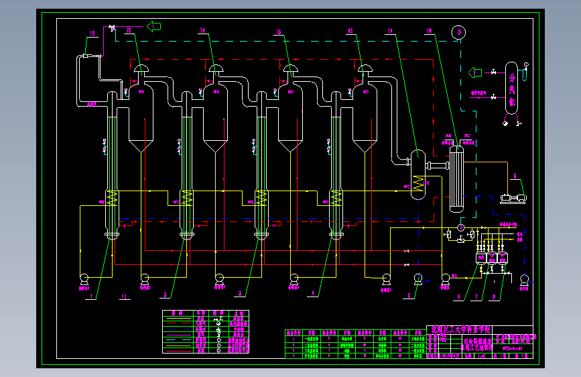Select the green arrow left of steam vessel 分汽缸
Image resolution: width=581 pixels, height=377 pixels.
pyautogui.click(x=475, y=72)
